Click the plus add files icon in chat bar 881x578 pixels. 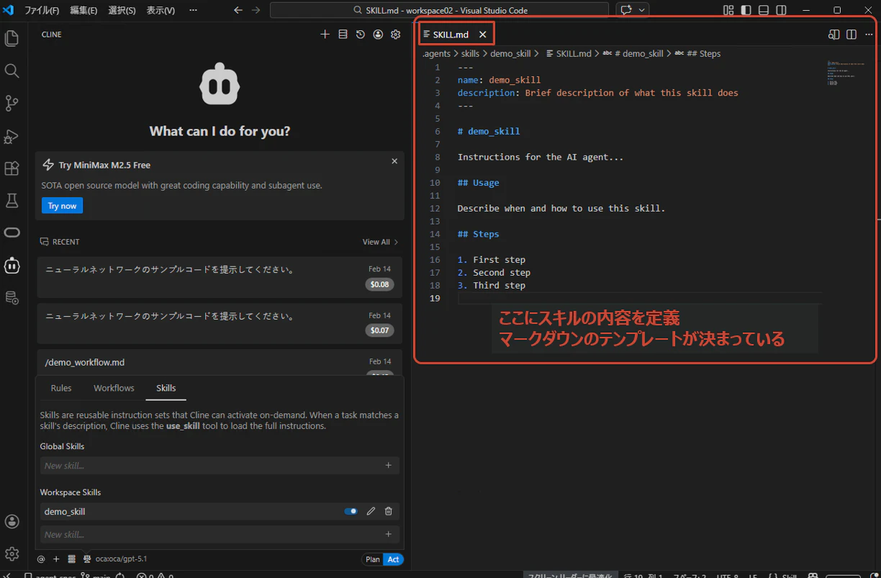tap(56, 559)
